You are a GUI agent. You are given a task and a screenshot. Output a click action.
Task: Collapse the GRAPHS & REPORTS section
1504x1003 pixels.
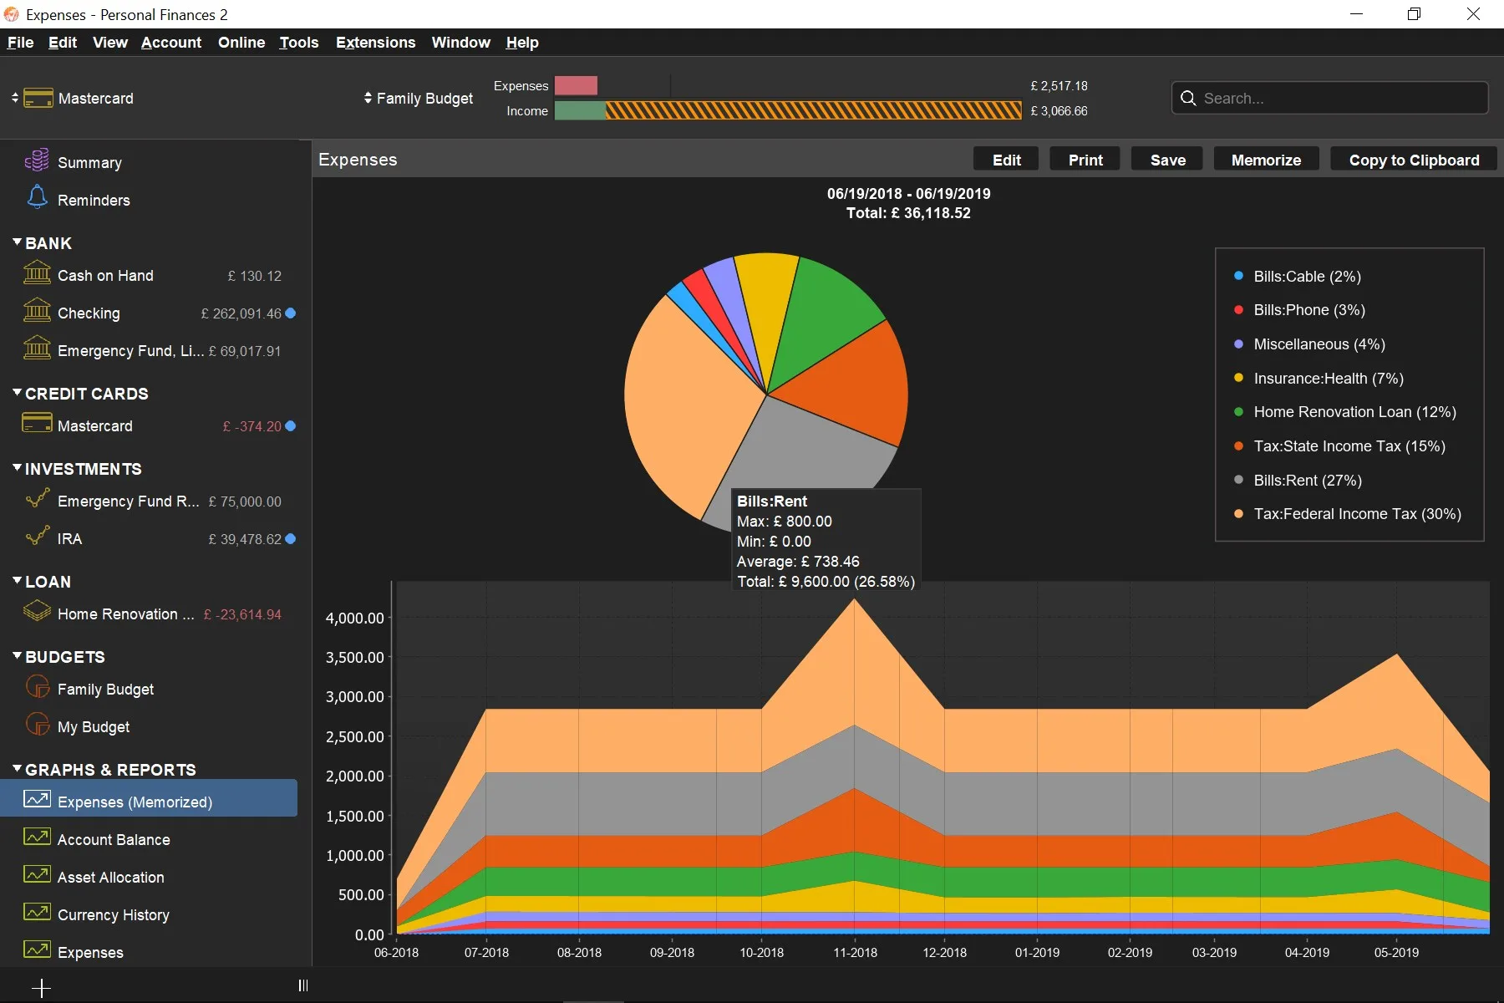pos(17,769)
